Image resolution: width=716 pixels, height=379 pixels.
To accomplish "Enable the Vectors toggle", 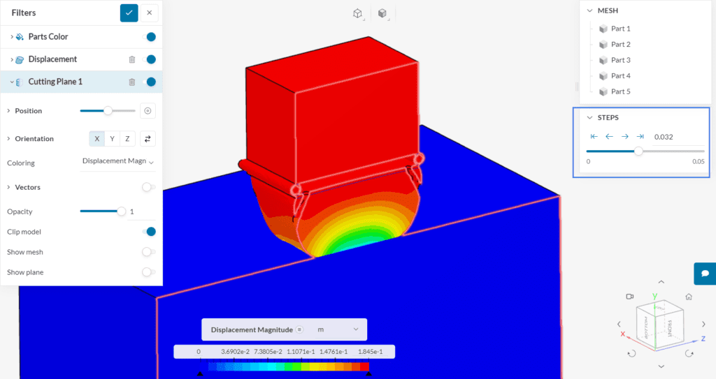I will (x=148, y=187).
